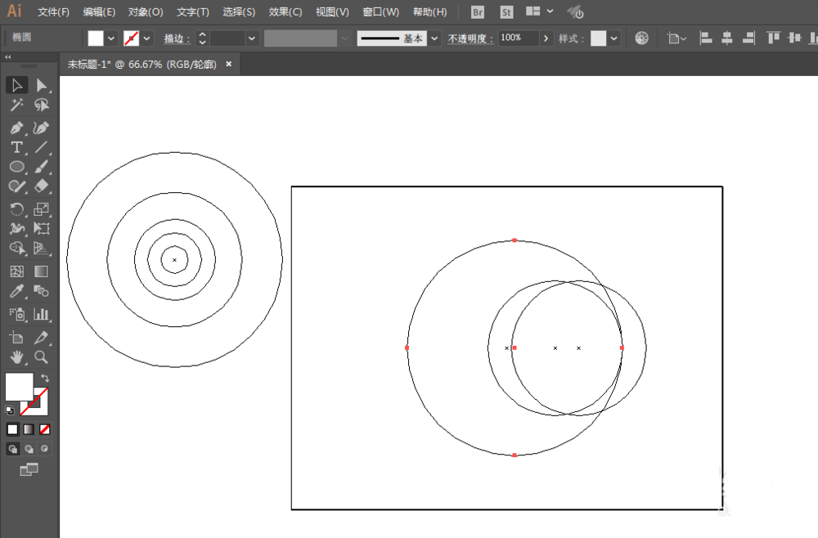Open the fill color dropdown in control bar
Viewport: 818px width, 538px height.
(111, 38)
